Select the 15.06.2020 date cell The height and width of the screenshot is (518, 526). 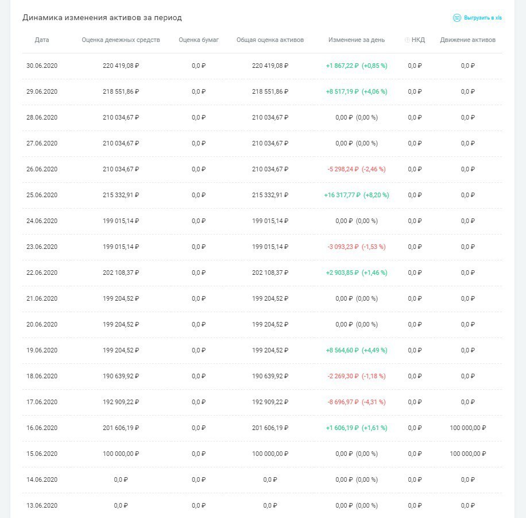tap(42, 454)
